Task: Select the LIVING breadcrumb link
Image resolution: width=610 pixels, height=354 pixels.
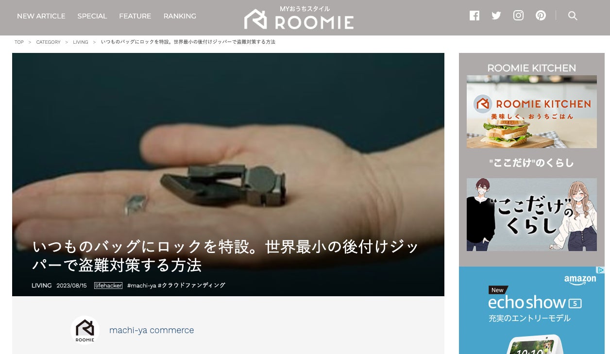Action: [81, 42]
